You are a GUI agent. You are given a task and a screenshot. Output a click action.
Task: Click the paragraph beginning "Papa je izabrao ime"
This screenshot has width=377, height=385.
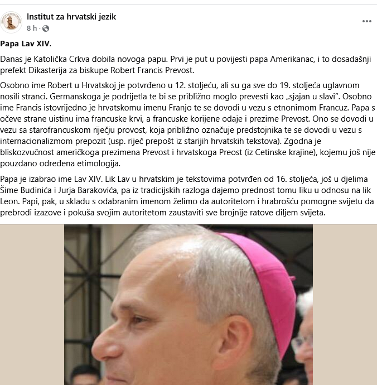(187, 196)
